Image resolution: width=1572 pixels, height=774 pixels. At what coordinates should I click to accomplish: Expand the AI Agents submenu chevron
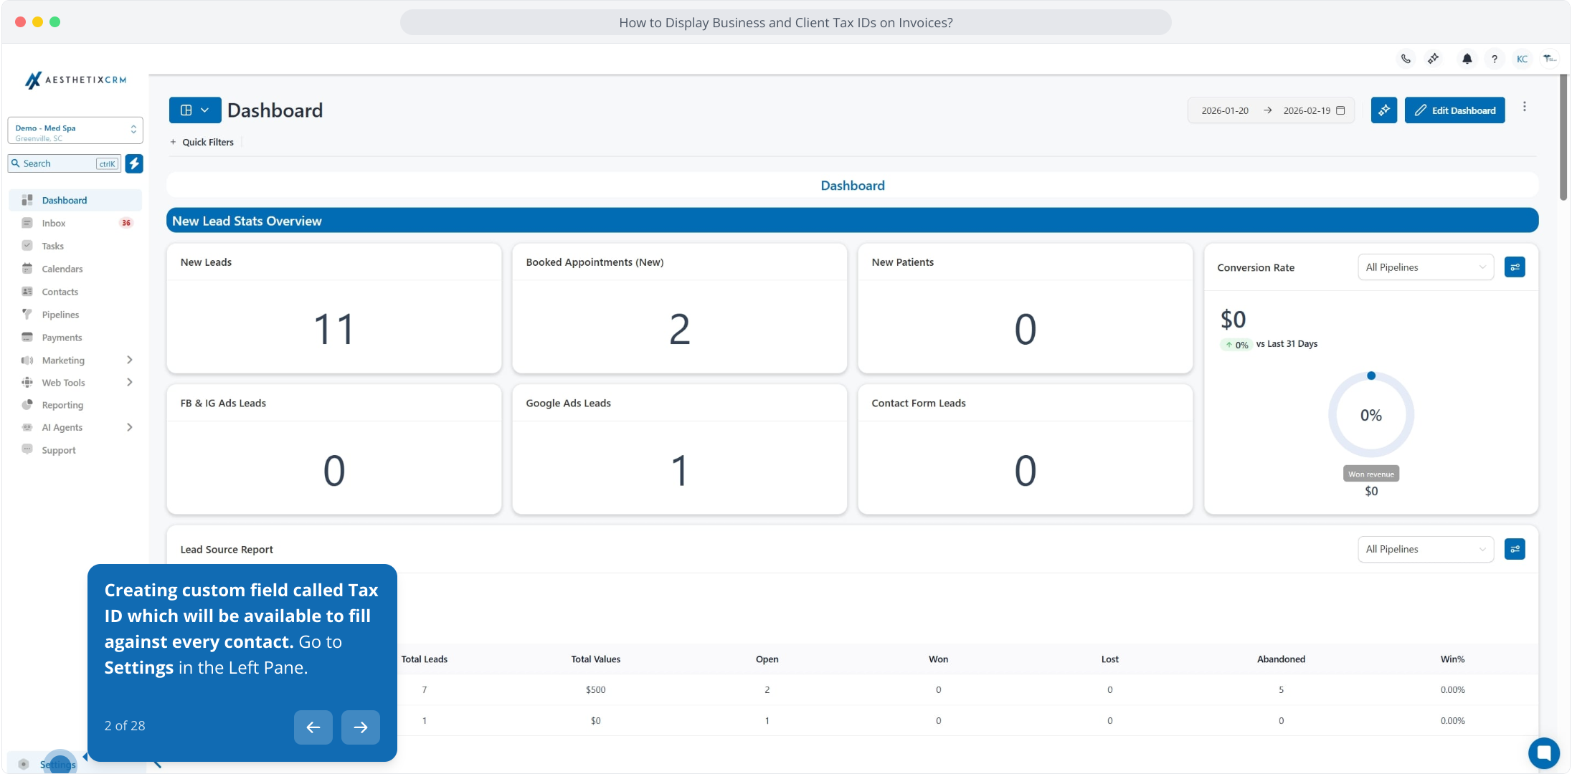pos(130,427)
